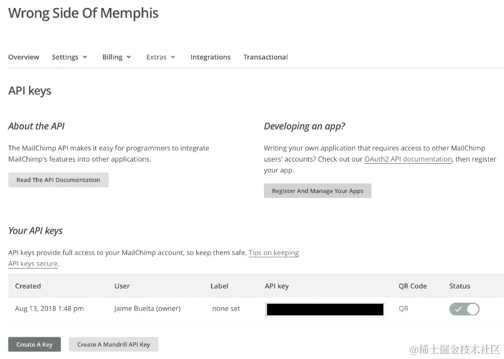Click the 'none set' label value
Screen dimensions: 504x359
point(226,308)
